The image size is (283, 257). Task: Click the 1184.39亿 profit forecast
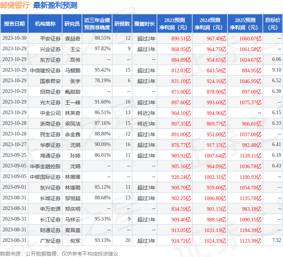point(250,230)
